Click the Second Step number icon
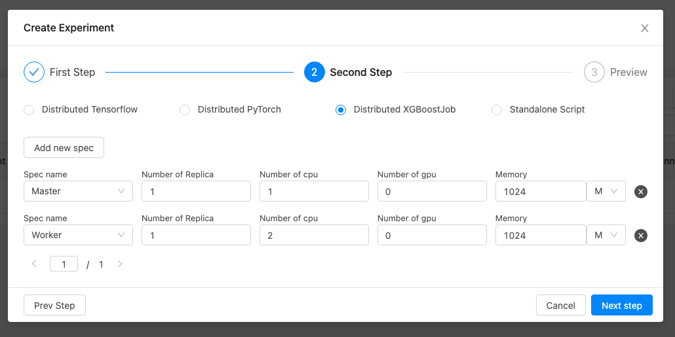 tap(315, 72)
